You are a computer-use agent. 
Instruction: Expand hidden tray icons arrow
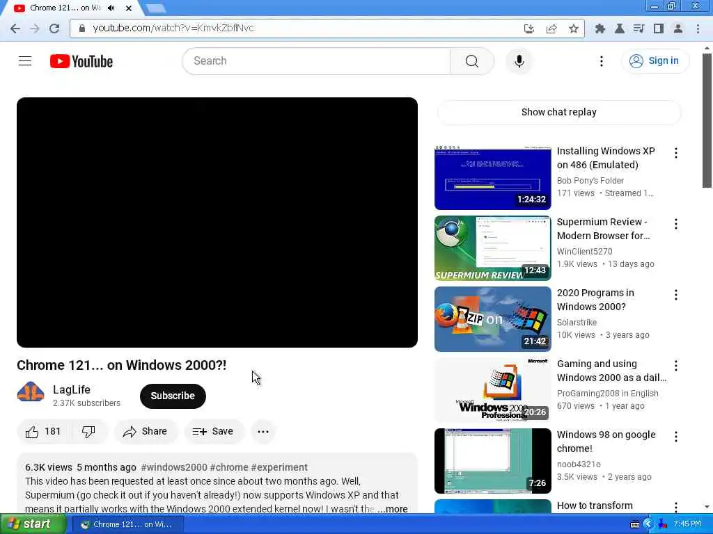pyautogui.click(x=648, y=524)
